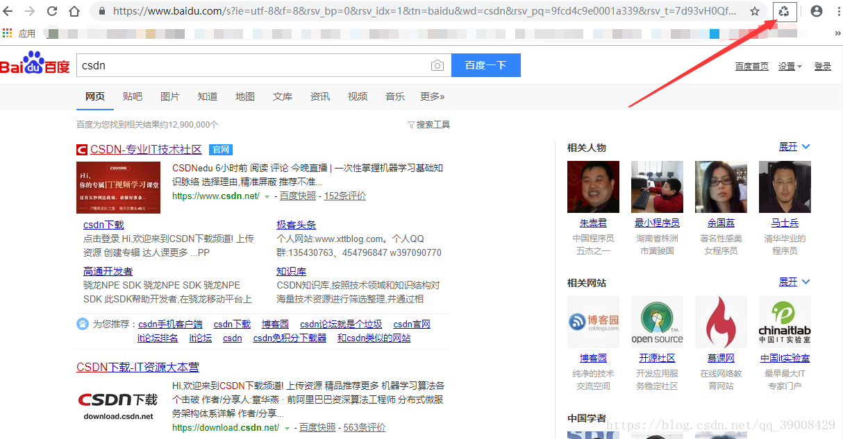Screen dimensions: 843x439
Task: Switch to the 资讯 tab
Action: (320, 96)
